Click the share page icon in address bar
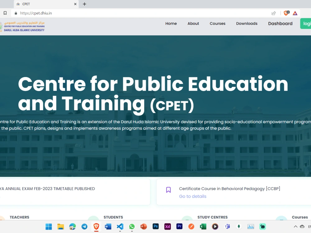Image resolution: width=311 pixels, height=233 pixels. coord(274,13)
